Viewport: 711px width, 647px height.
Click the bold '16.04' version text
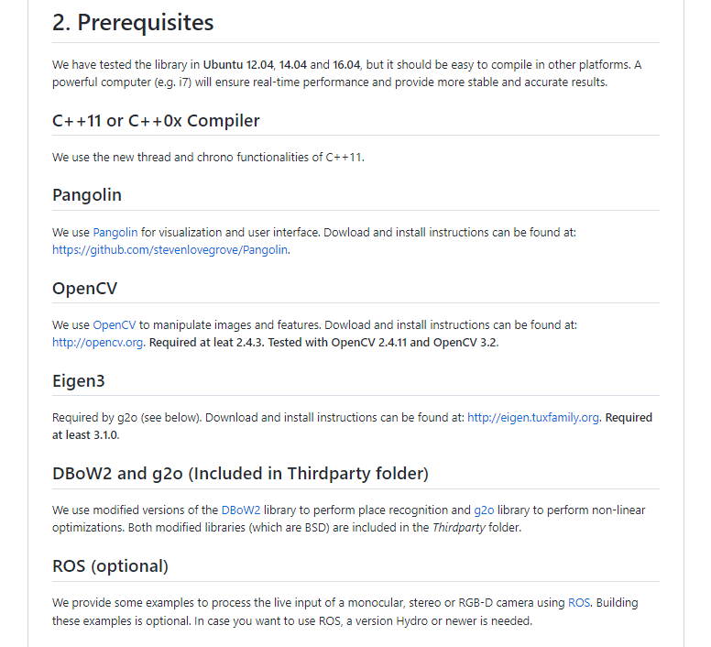(x=346, y=65)
